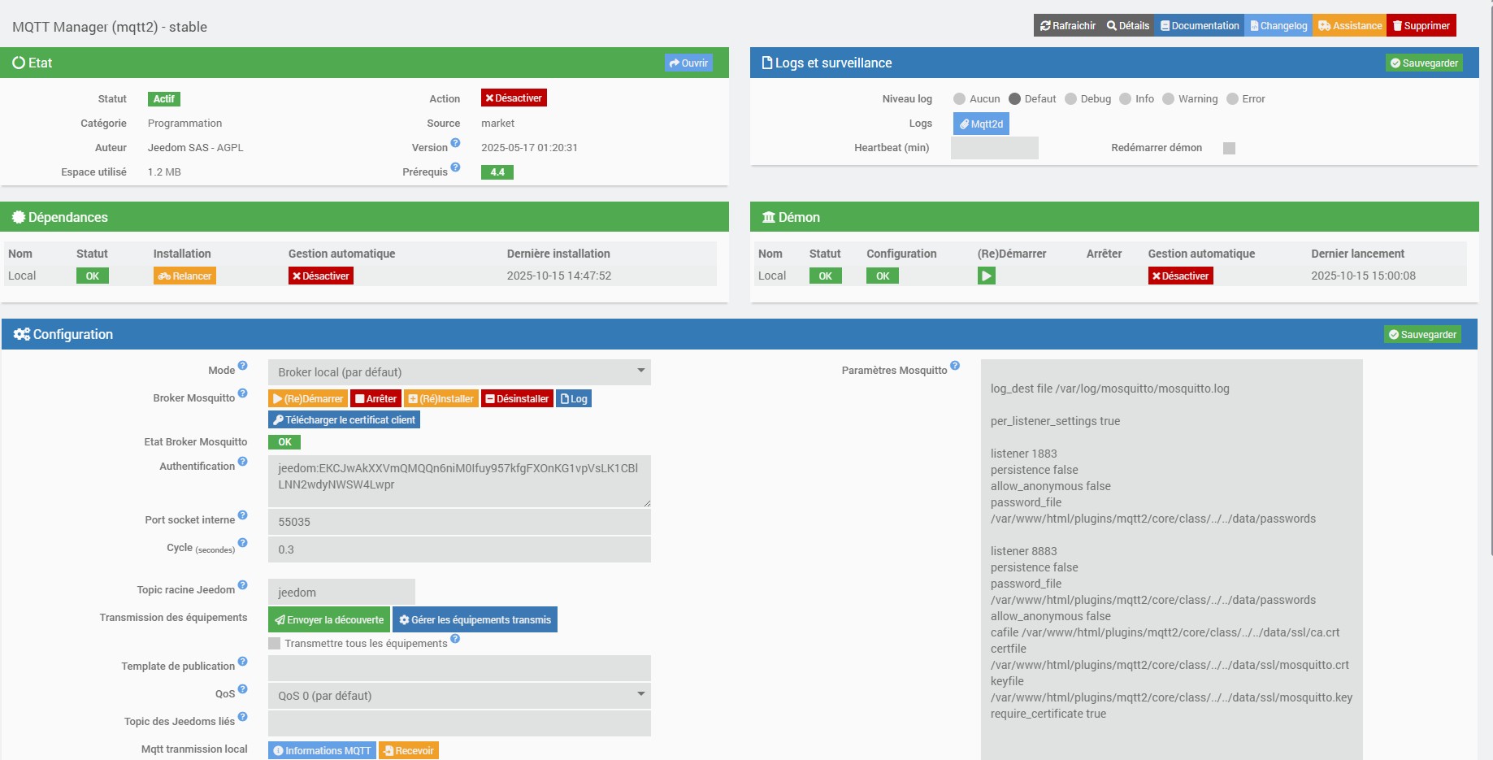Click Relancer to reinstall dependencies
The height and width of the screenshot is (760, 1493).
click(x=184, y=276)
